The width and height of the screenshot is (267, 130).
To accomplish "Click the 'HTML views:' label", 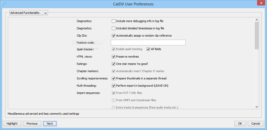I will coord(84,57).
